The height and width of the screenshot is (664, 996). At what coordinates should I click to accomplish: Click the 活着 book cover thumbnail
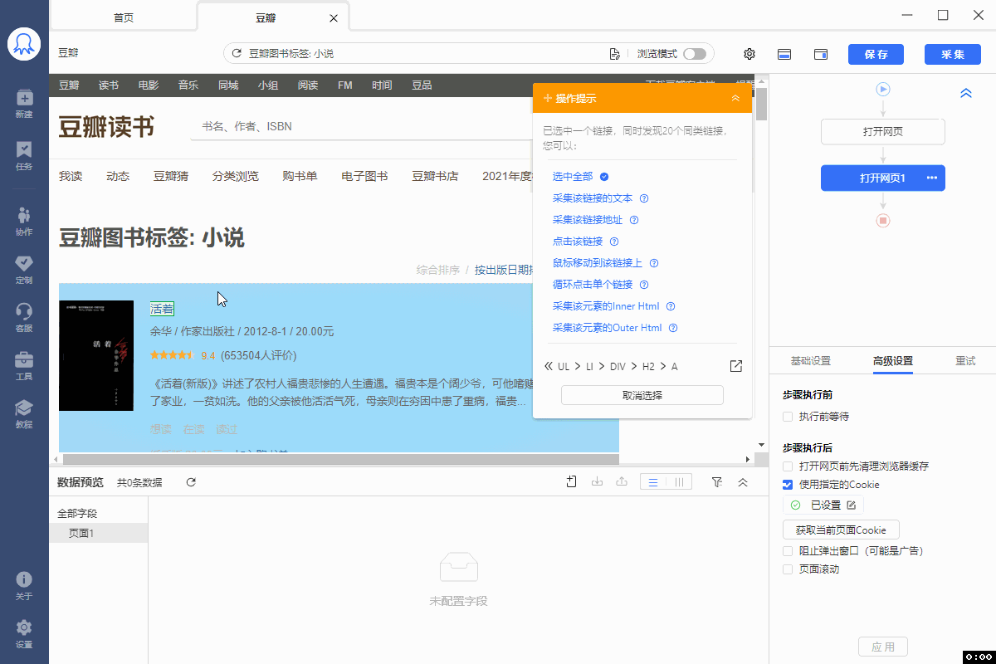[96, 355]
